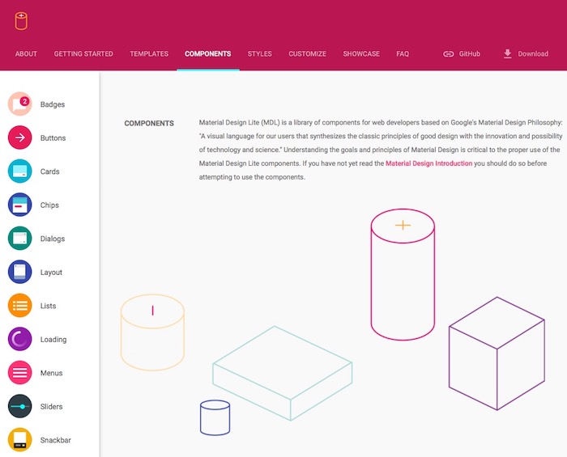The height and width of the screenshot is (457, 567).
Task: Click the MDL cylinder logo in header
Action: (x=21, y=21)
